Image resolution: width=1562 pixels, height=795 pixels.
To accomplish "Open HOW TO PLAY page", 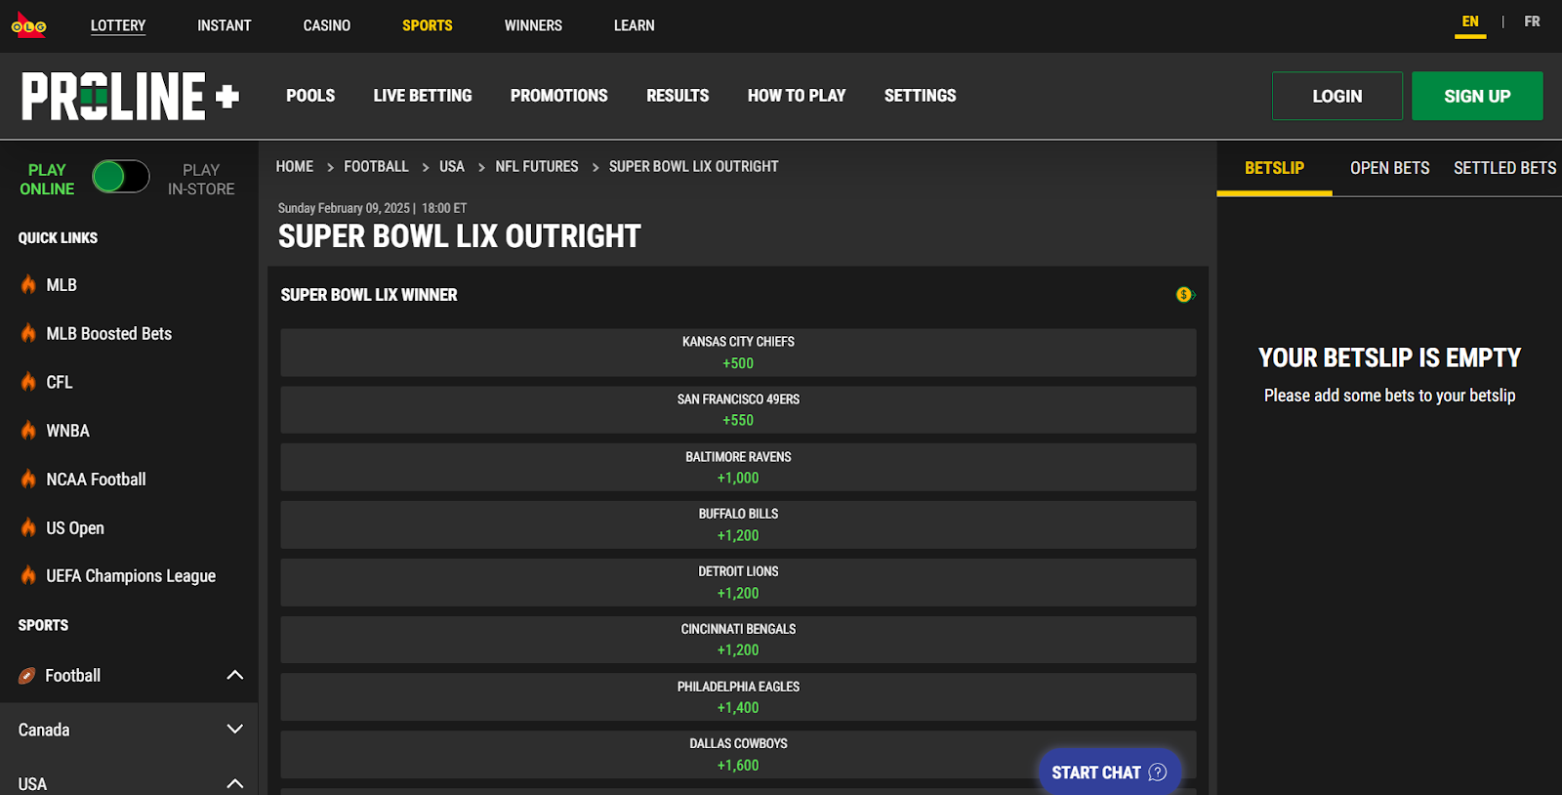I will pyautogui.click(x=797, y=96).
